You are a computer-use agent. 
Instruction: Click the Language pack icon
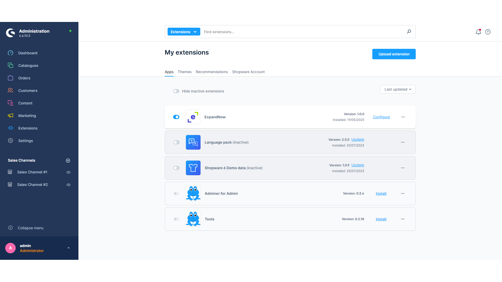tap(193, 142)
